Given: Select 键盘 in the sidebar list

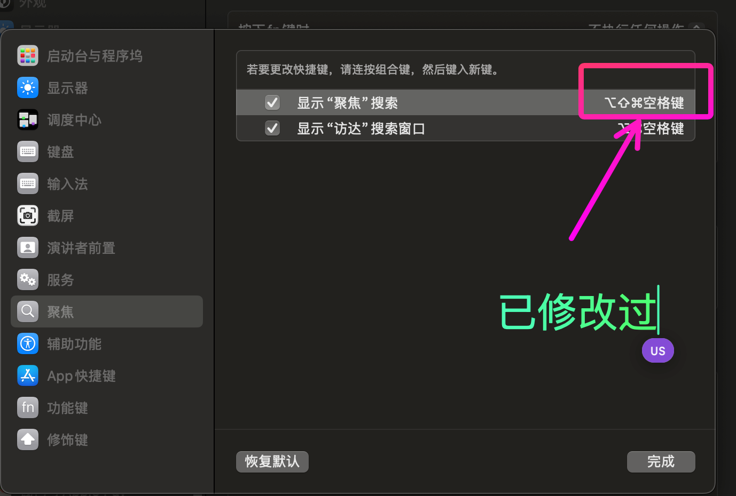Looking at the screenshot, I should [x=60, y=152].
